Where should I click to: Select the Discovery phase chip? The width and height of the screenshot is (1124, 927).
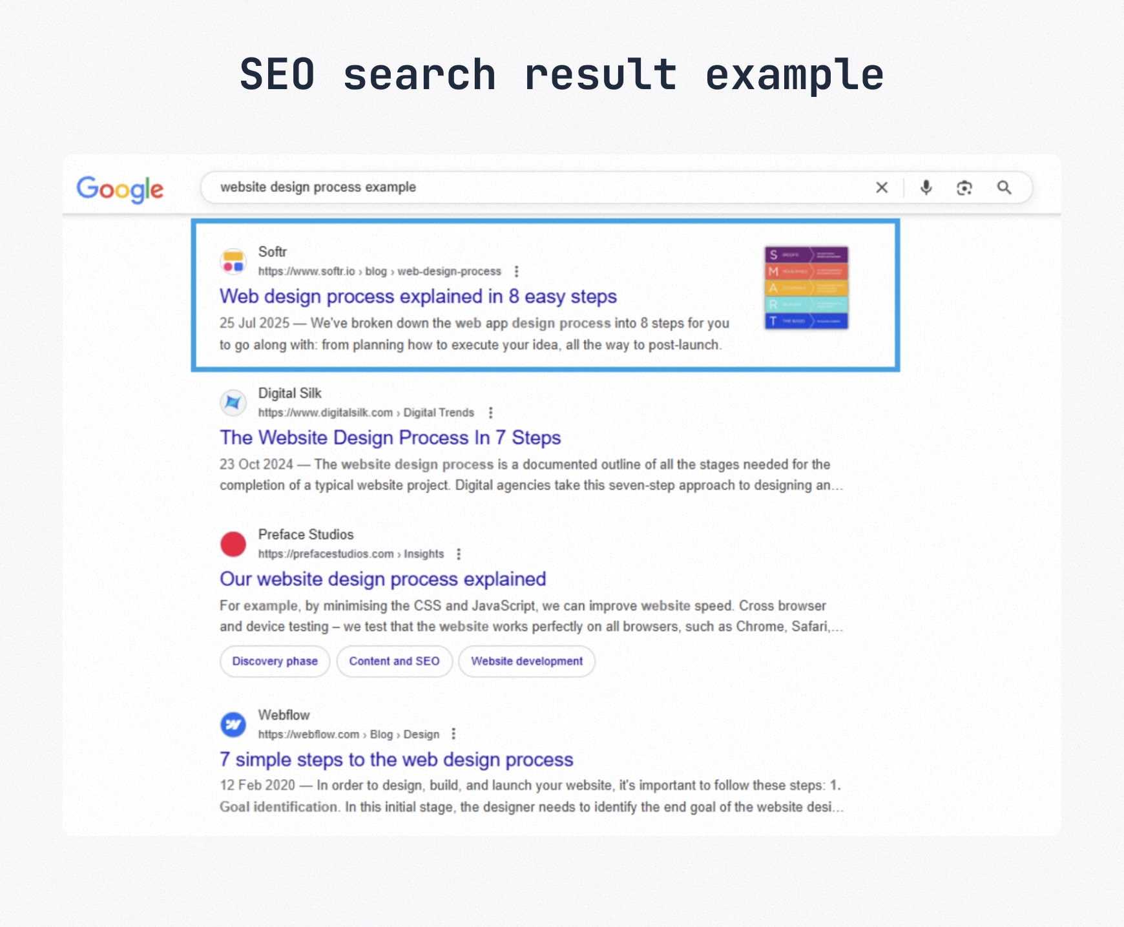[275, 661]
